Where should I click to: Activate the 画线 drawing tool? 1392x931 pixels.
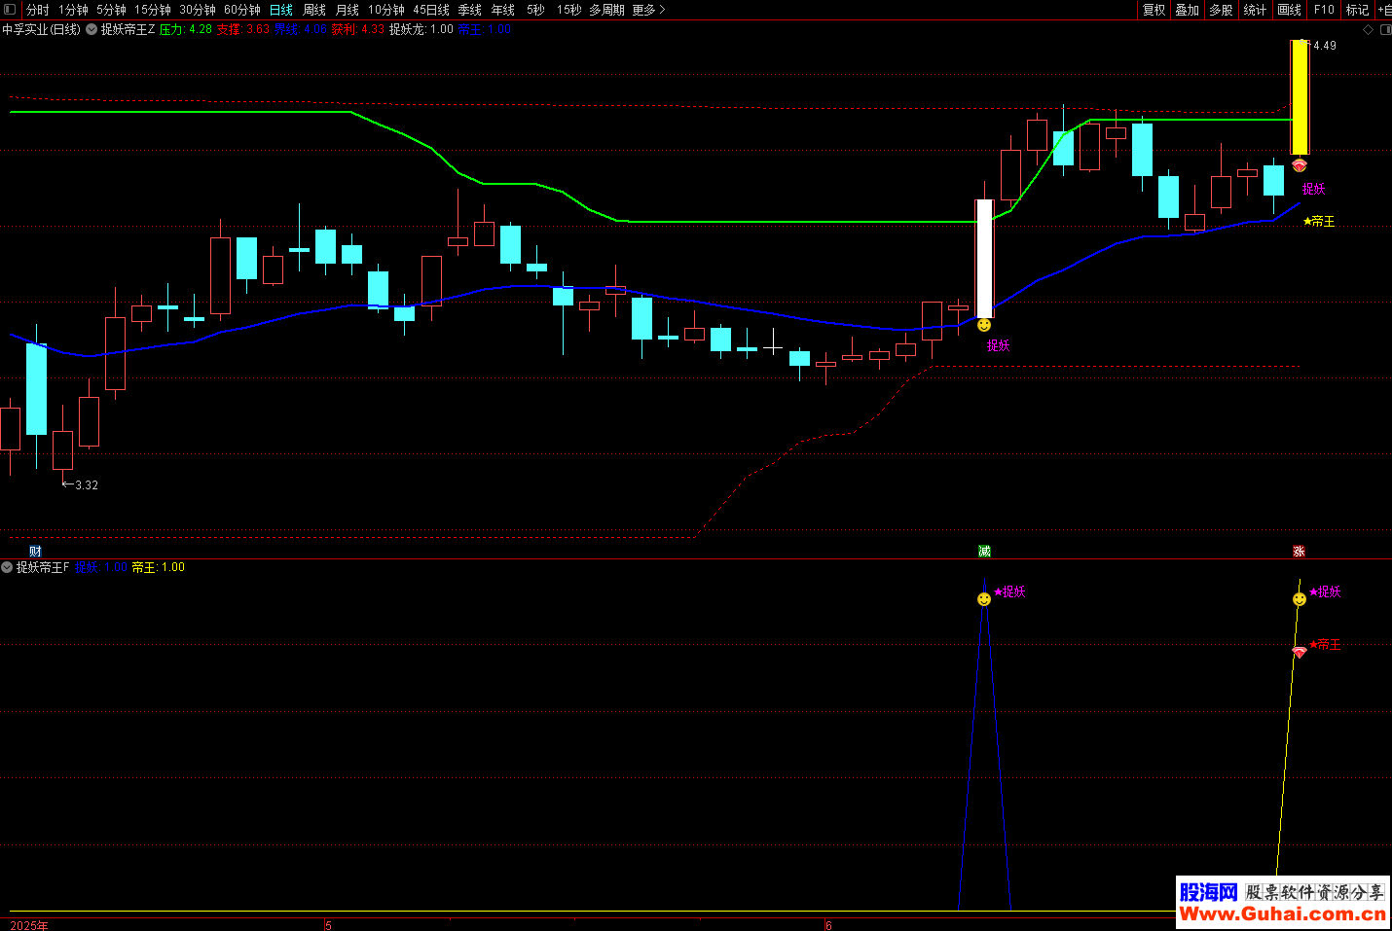(x=1290, y=10)
